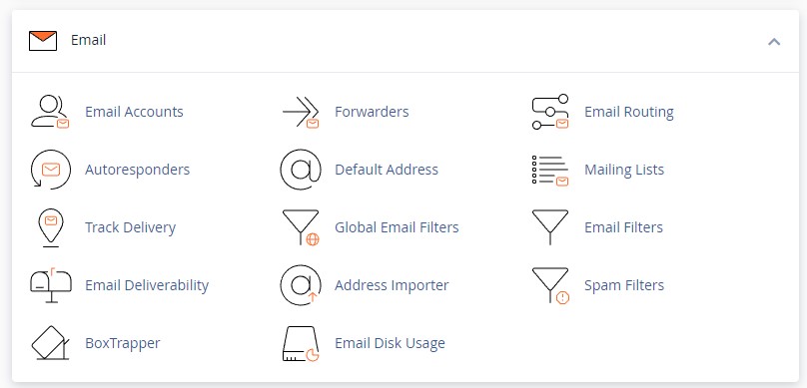Click the Spam Filters funnel warning icon
Screen dimensions: 807x388
click(x=550, y=285)
